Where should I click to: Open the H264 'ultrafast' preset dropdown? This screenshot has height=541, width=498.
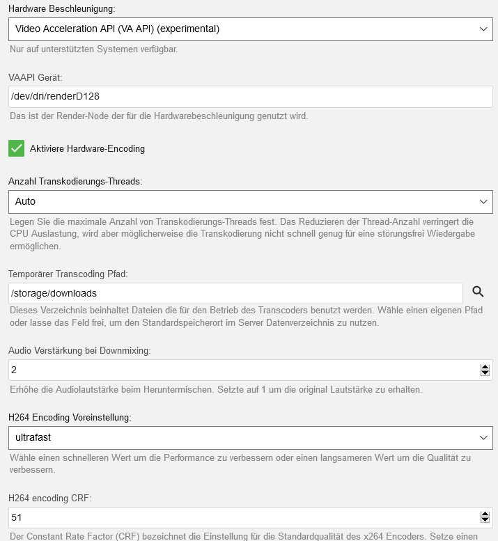[251, 438]
